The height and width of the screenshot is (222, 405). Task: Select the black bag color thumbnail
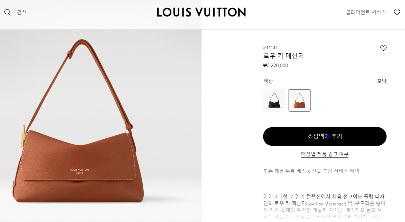[274, 100]
